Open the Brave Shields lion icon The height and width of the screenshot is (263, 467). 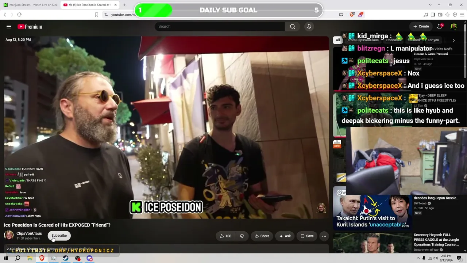(x=352, y=15)
